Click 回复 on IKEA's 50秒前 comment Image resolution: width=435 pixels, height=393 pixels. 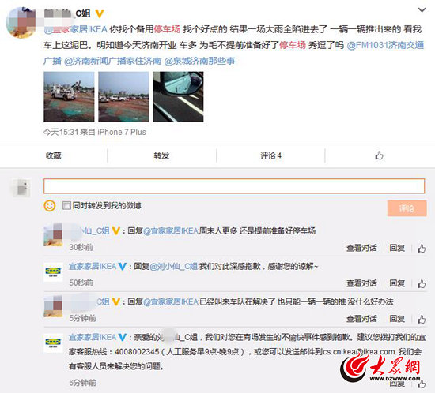(x=397, y=283)
